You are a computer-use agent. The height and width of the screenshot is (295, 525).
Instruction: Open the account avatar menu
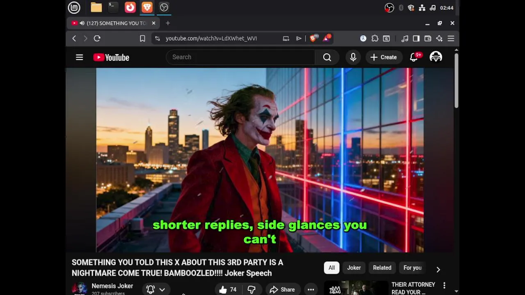coord(436,57)
